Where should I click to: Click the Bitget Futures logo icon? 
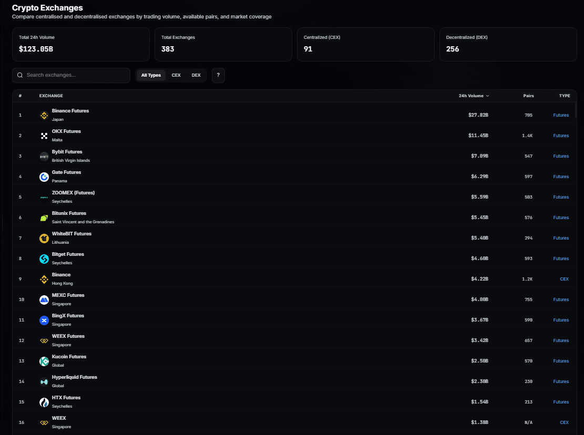pyautogui.click(x=44, y=258)
